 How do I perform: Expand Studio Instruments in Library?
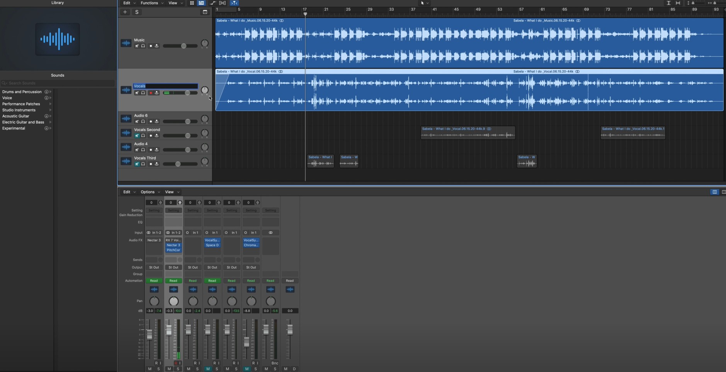[51, 110]
